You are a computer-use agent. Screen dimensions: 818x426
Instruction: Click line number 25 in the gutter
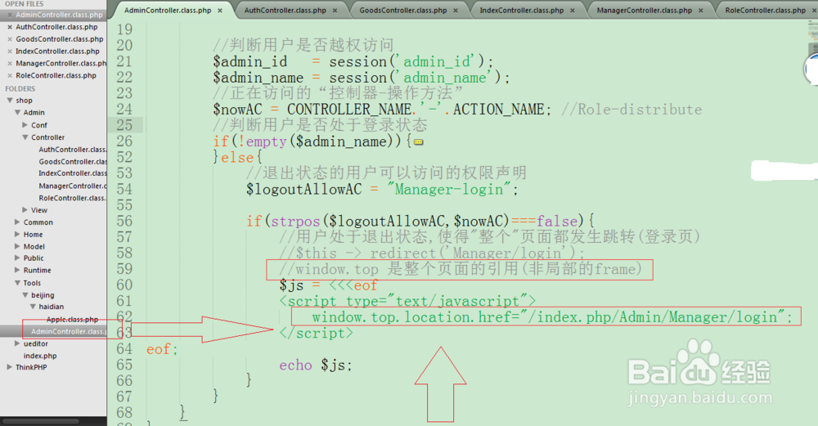pyautogui.click(x=124, y=125)
